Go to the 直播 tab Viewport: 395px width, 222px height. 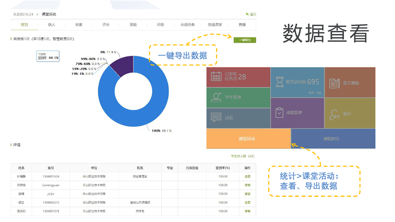tap(242, 25)
